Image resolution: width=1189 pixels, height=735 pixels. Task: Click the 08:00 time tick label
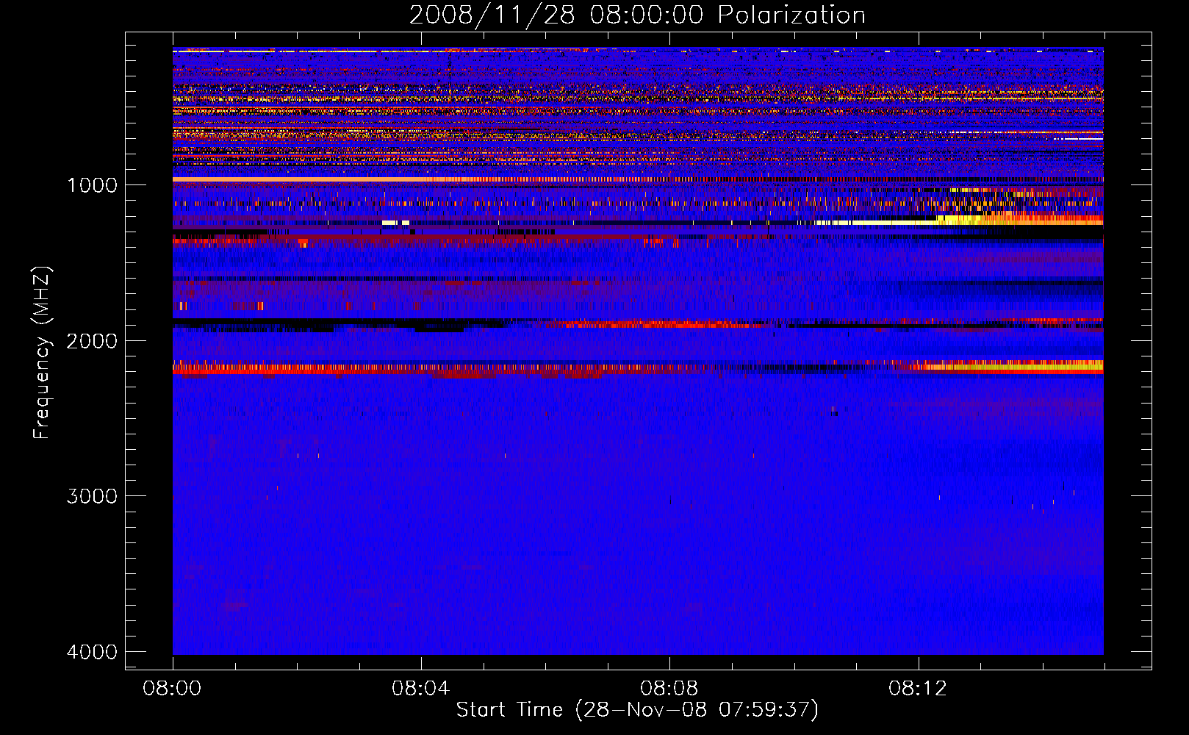(173, 689)
